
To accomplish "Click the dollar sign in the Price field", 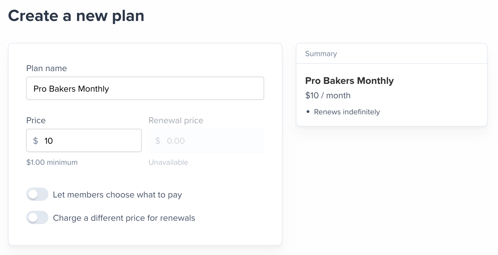I will [35, 141].
